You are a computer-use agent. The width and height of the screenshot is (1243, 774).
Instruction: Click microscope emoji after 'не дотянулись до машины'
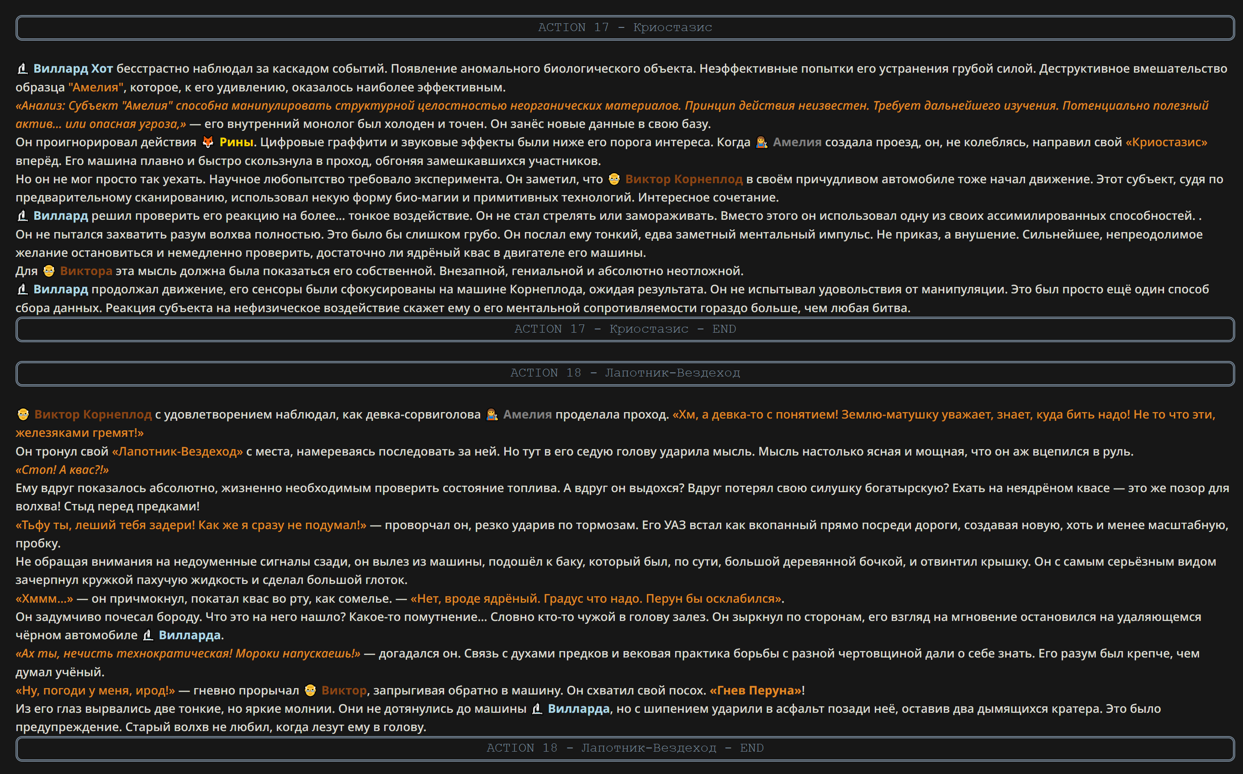click(537, 709)
